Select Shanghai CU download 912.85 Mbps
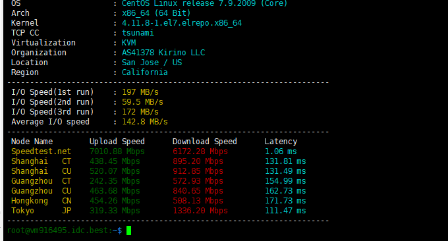This screenshot has width=448, height=241. tap(198, 171)
